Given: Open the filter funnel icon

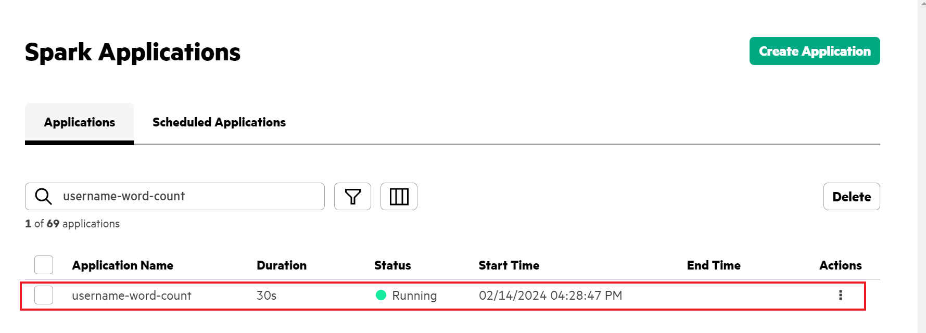Looking at the screenshot, I should coord(352,197).
